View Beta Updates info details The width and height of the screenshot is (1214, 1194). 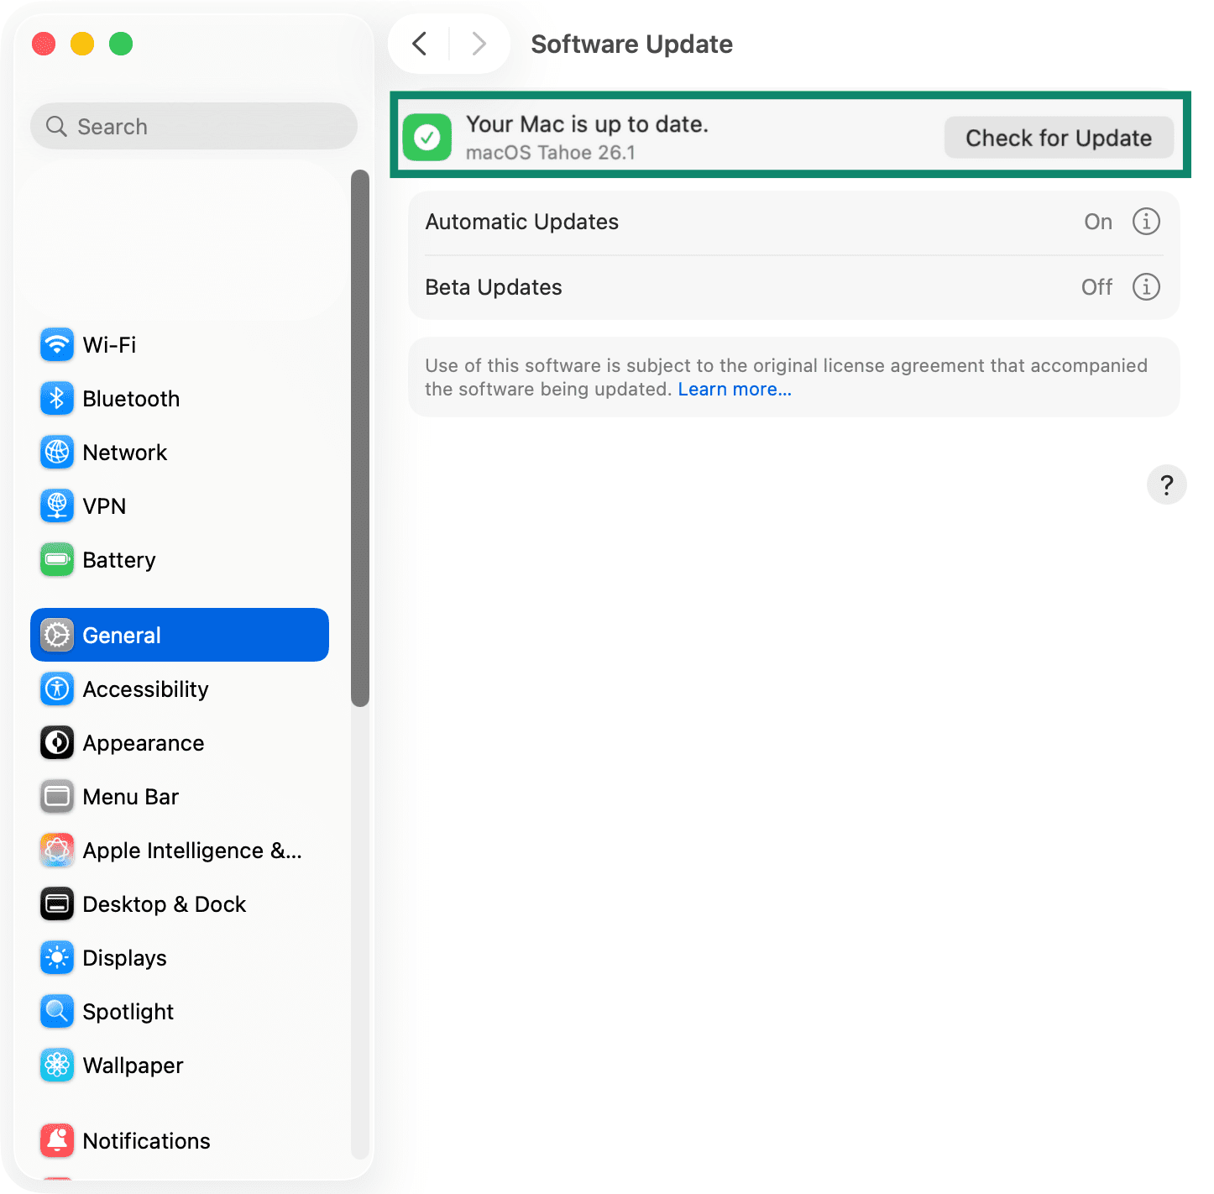coord(1145,286)
